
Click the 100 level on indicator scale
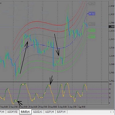110,84
